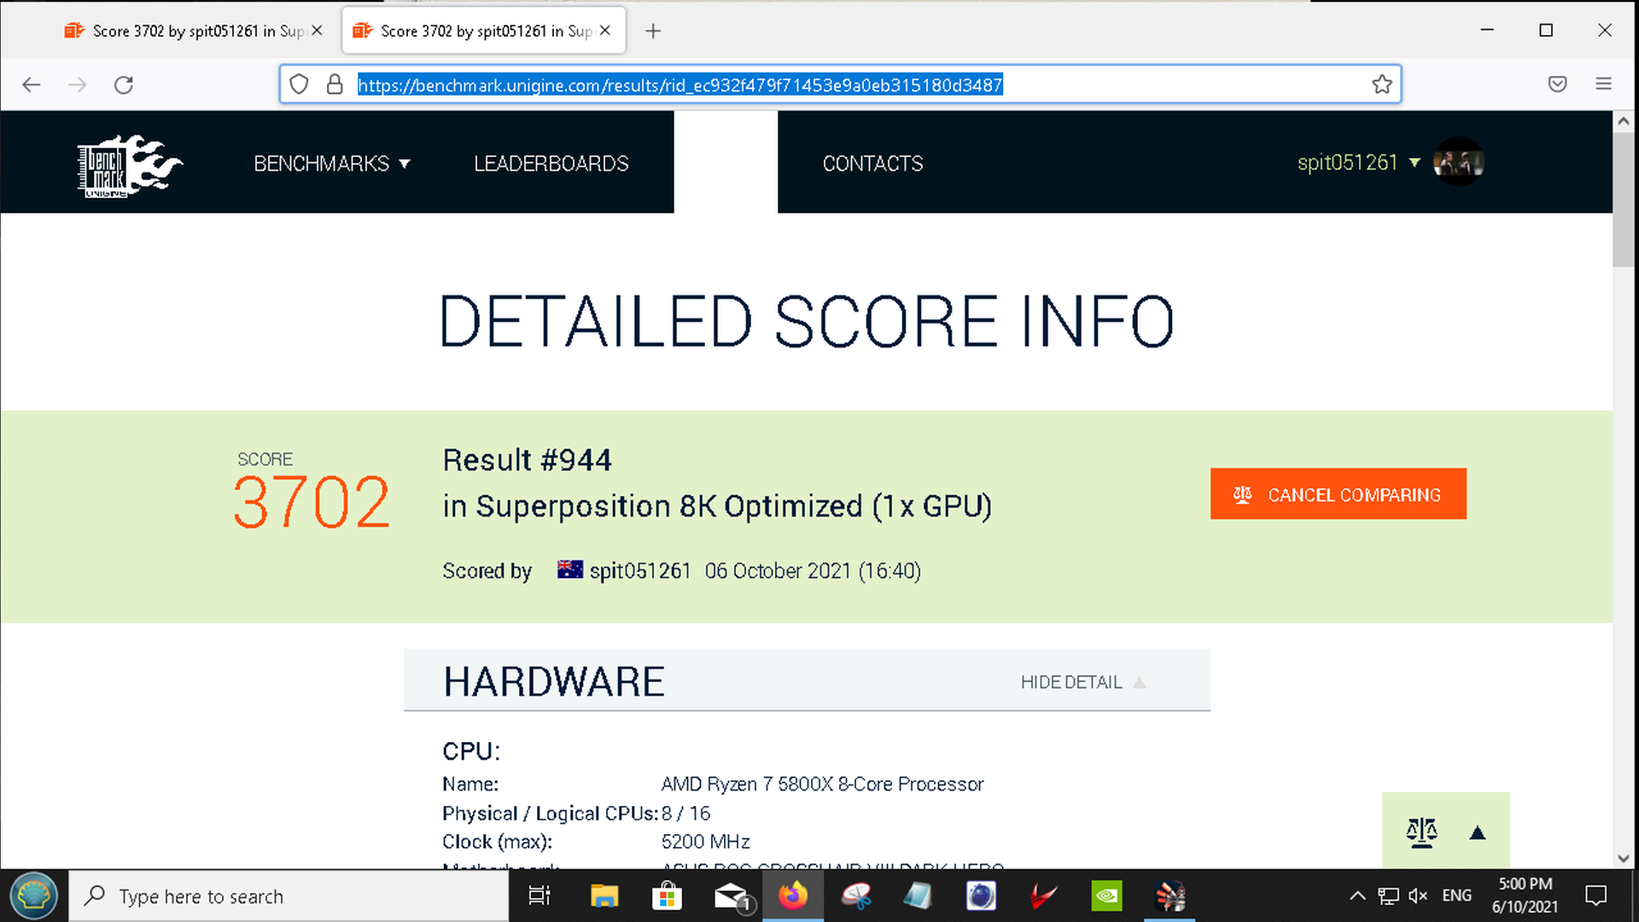Click the site security padlock icon
The width and height of the screenshot is (1639, 922).
(x=335, y=85)
